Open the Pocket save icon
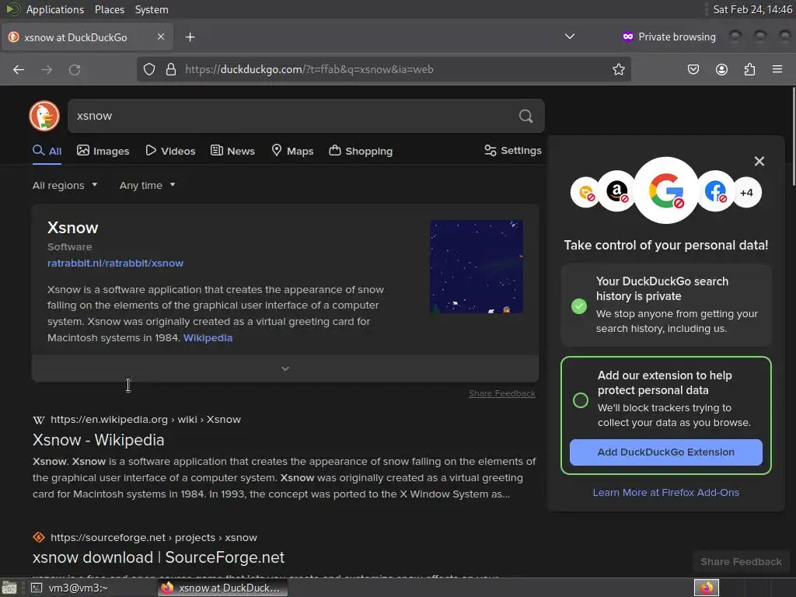The image size is (796, 597). point(693,69)
